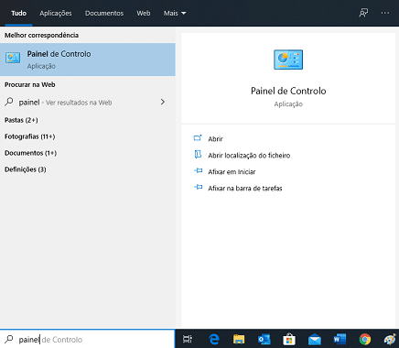Screen dimensions: 399x348
Task: Click Abrir to open Painel de Controlo
Action: pos(215,139)
